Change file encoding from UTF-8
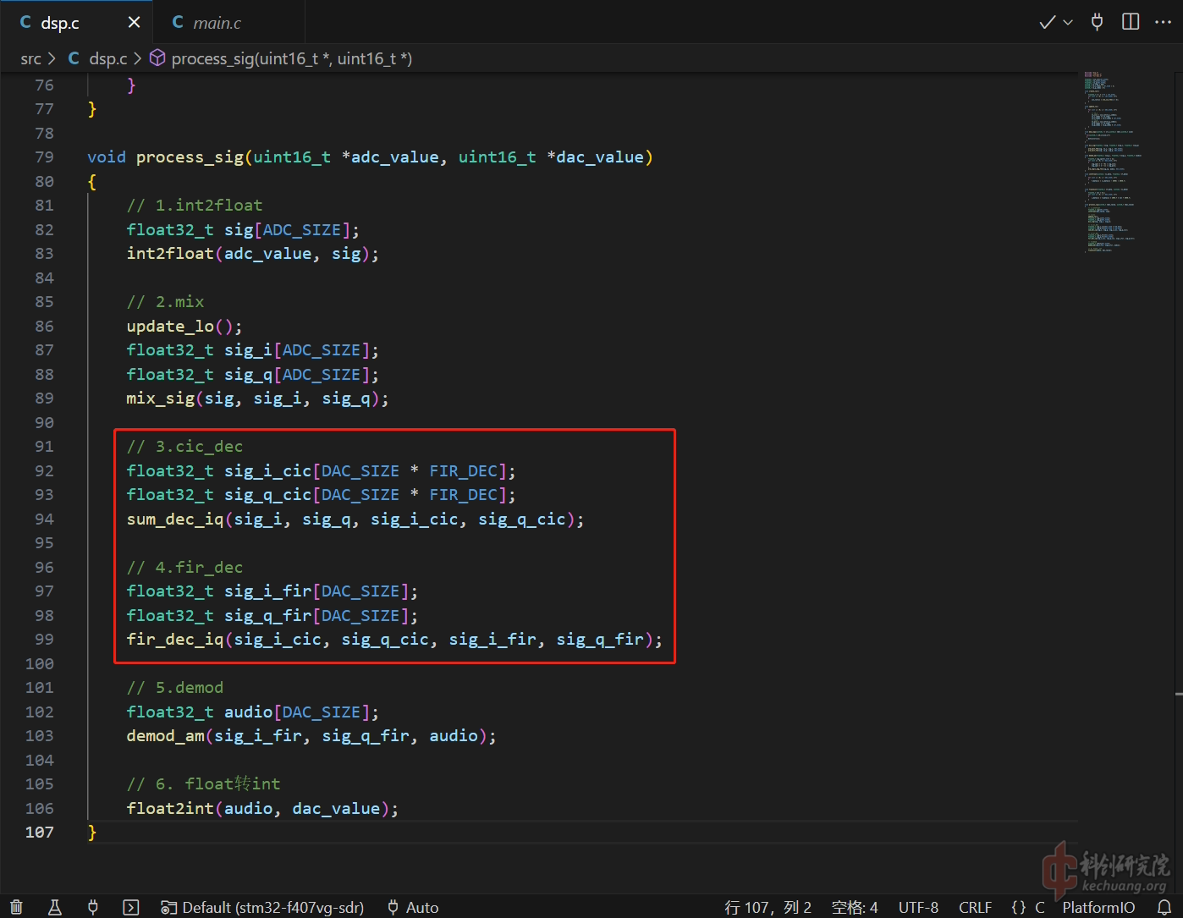 click(918, 907)
